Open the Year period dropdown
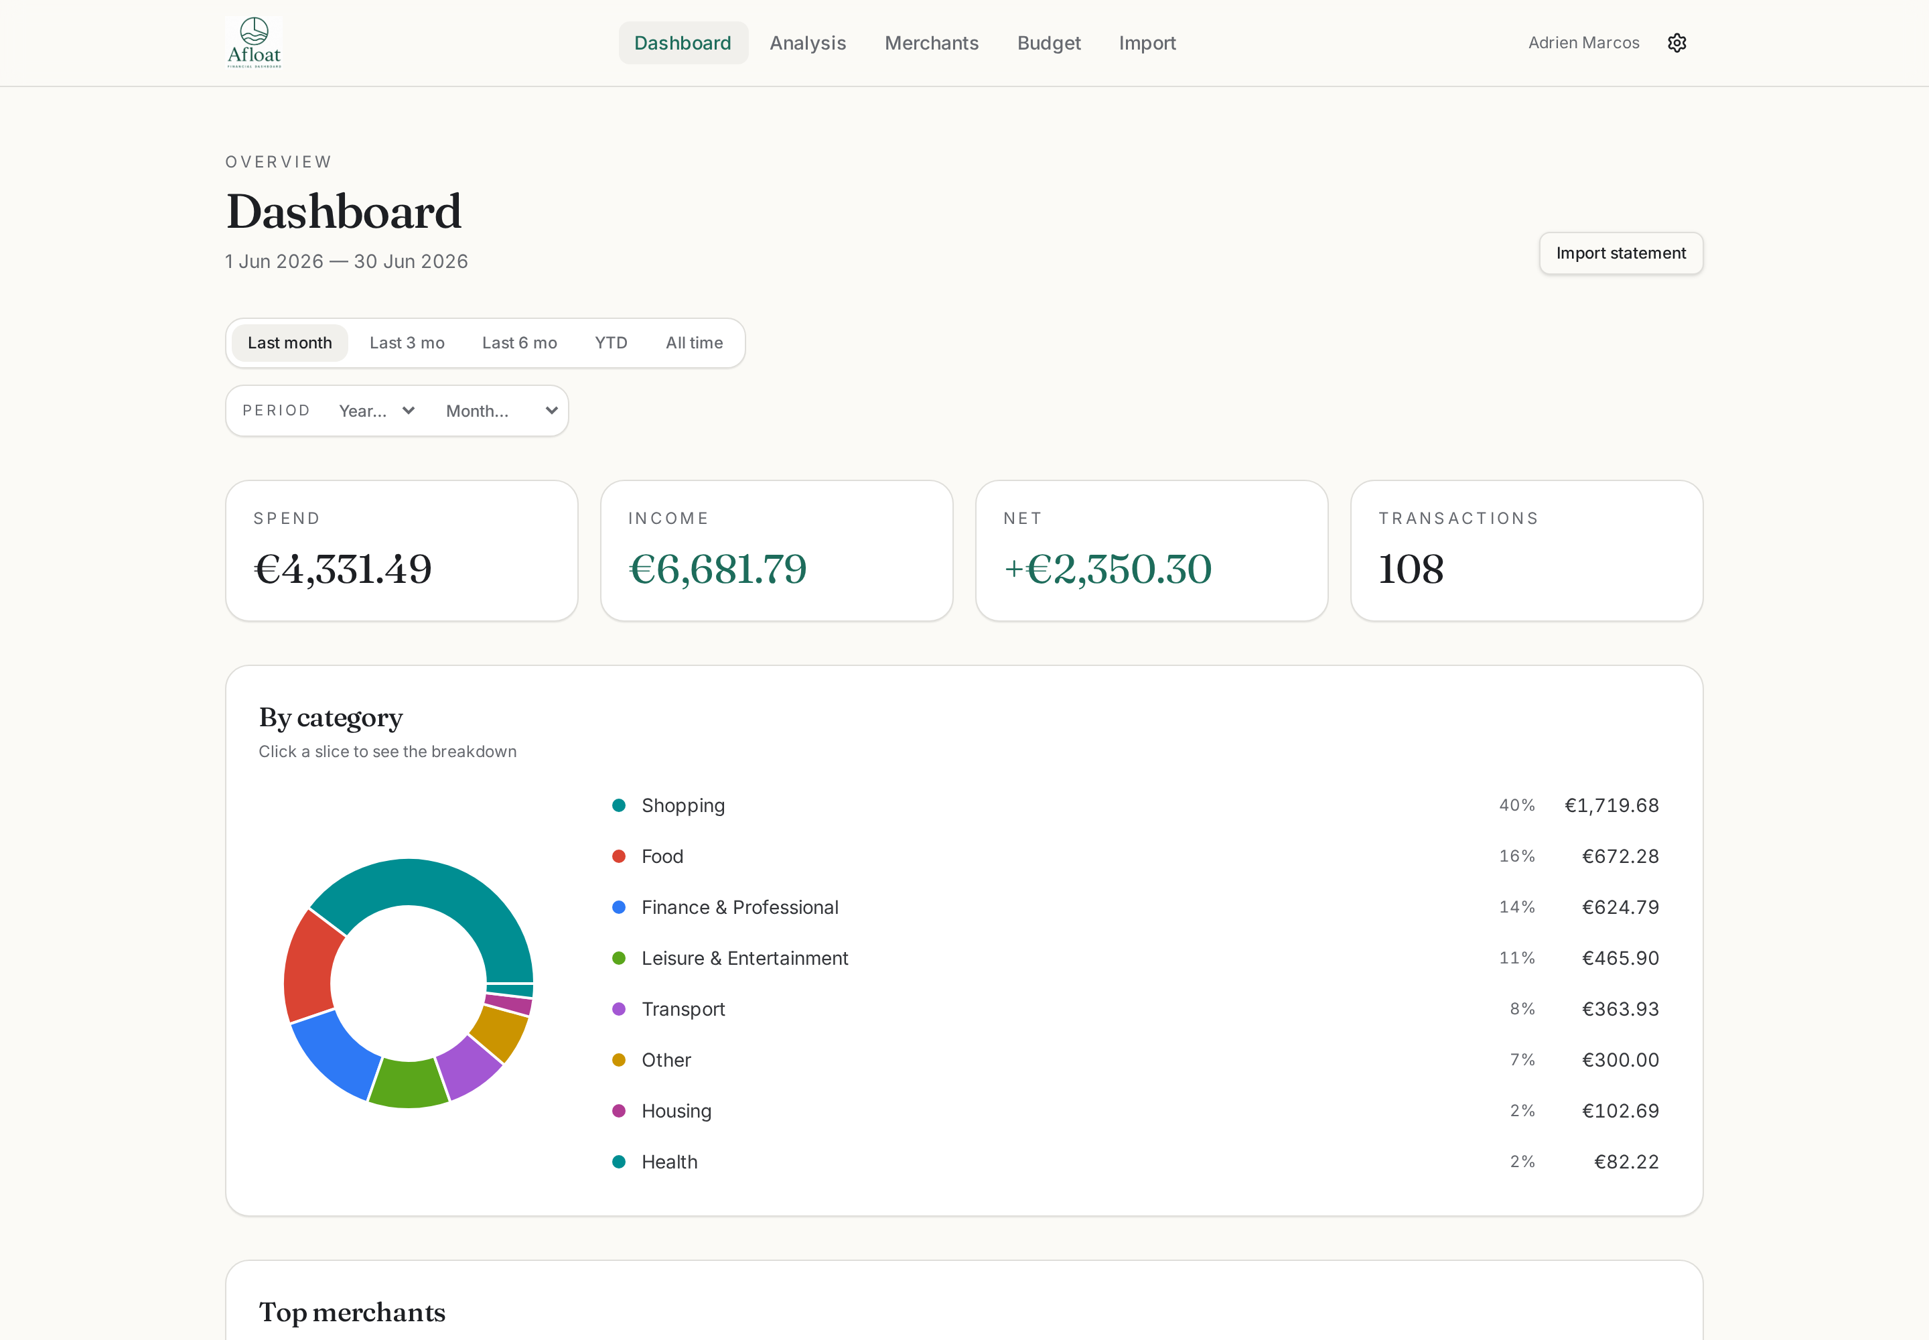Viewport: 1929px width, 1340px height. tap(377, 411)
